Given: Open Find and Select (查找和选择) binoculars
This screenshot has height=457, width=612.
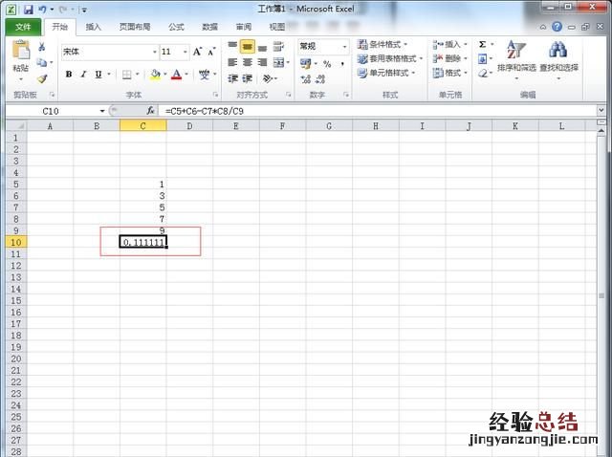Looking at the screenshot, I should pyautogui.click(x=557, y=57).
